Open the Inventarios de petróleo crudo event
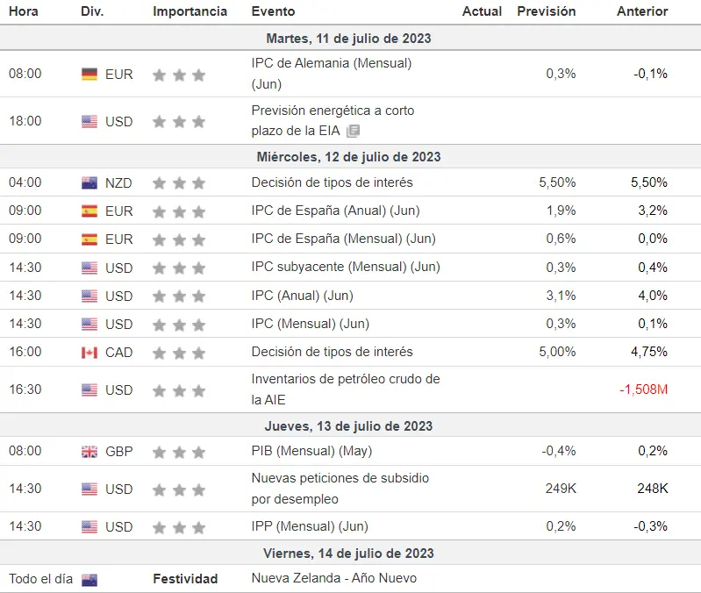Image resolution: width=701 pixels, height=593 pixels. tap(346, 389)
